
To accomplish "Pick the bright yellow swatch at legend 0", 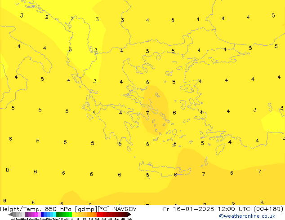I will click(73, 214).
